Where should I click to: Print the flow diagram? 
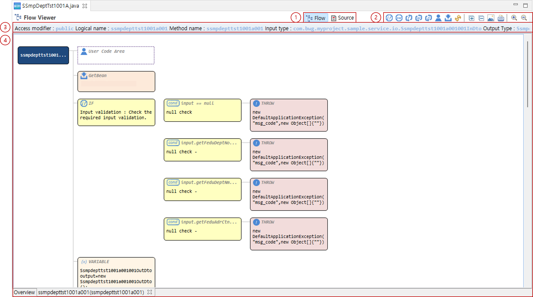pyautogui.click(x=500, y=17)
